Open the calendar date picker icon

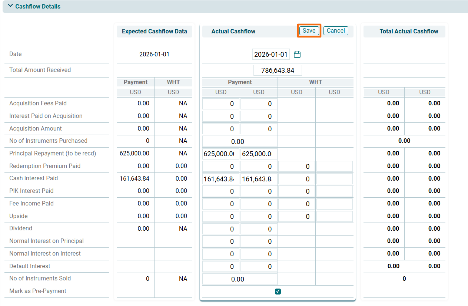[297, 55]
